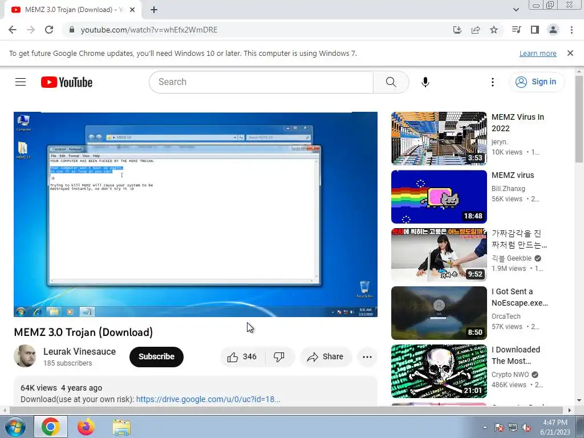This screenshot has height=438, width=584.
Task: Open YouTube settings three-dot menu
Action: click(492, 82)
